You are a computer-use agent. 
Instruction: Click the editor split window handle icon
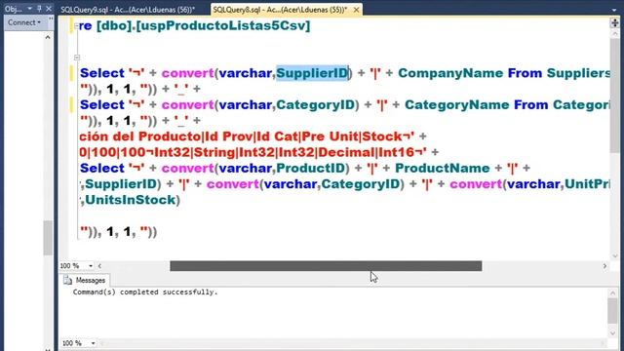pos(614,23)
